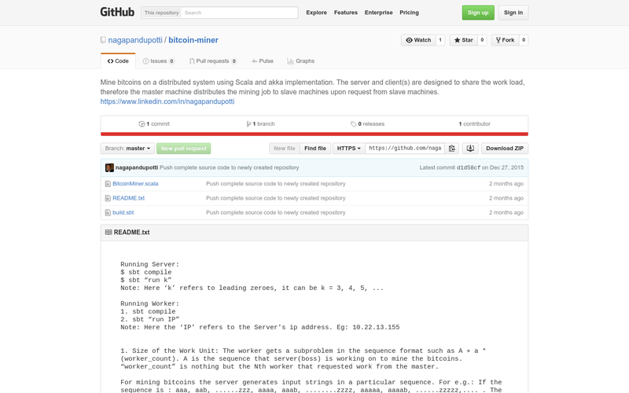Click file icon next to BitcoinMiner.scala
629x393 pixels.
108,184
